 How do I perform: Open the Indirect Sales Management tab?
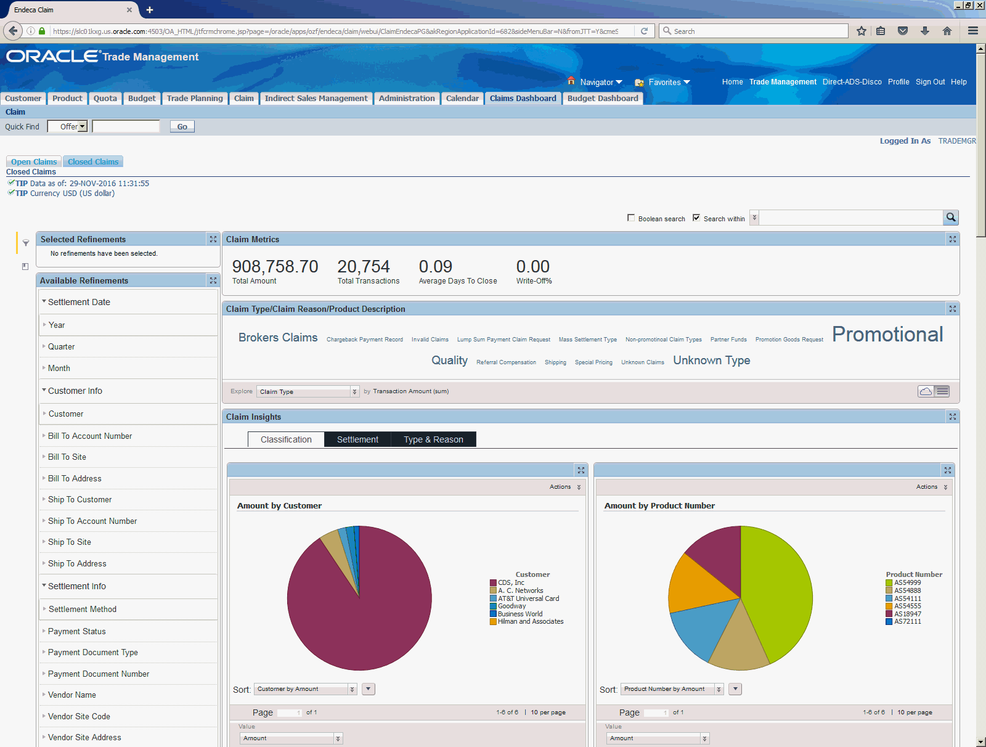click(316, 98)
